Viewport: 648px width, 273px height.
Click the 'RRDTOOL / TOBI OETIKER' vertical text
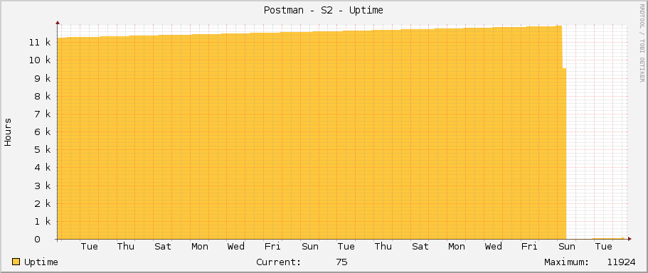(x=642, y=43)
